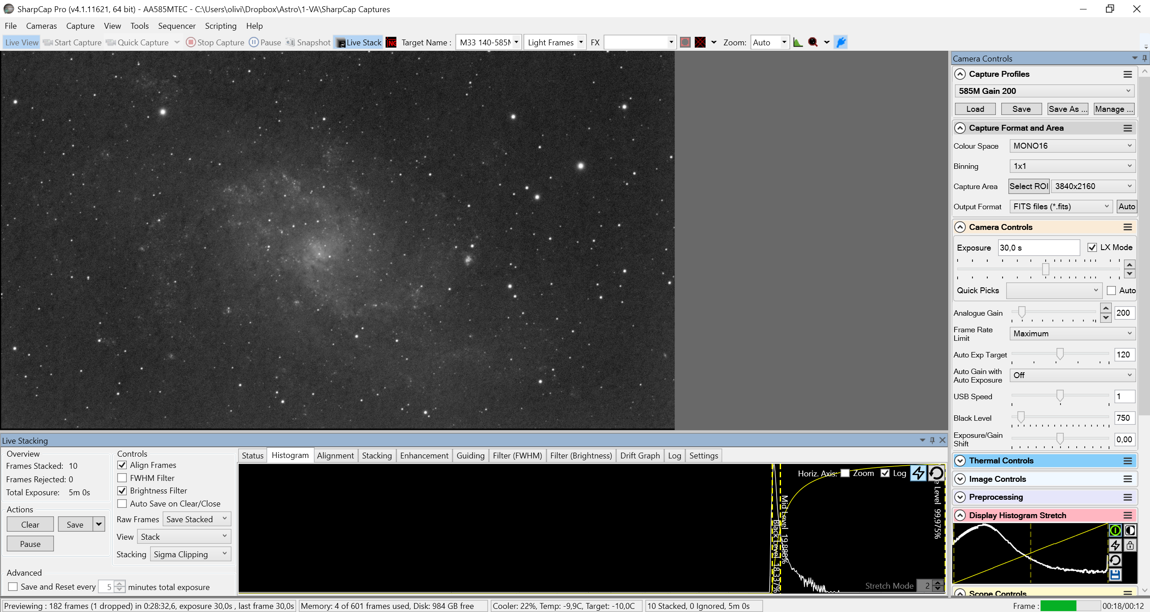Click the red selection area icon
Viewport: 1150px width, 612px height.
pyautogui.click(x=685, y=42)
